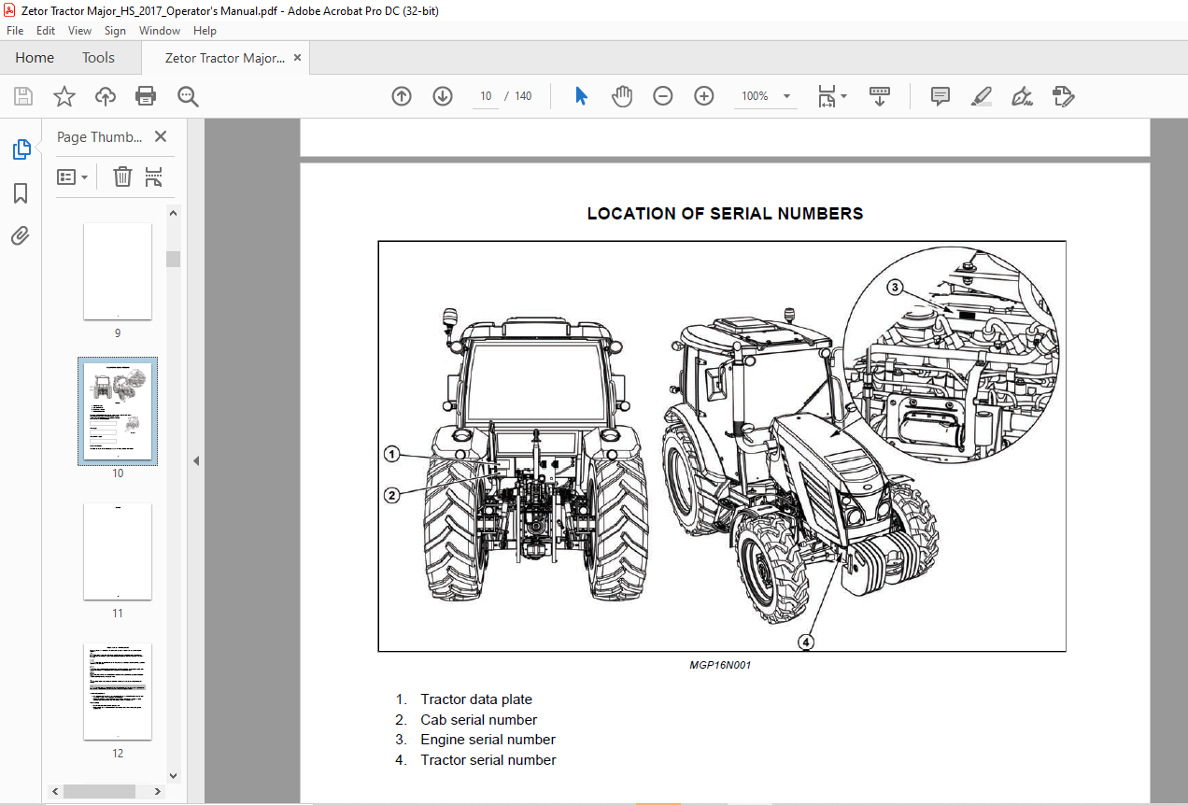The height and width of the screenshot is (805, 1188).
Task: Click the scrolling mode toolbar icon
Action: pyautogui.click(x=880, y=96)
